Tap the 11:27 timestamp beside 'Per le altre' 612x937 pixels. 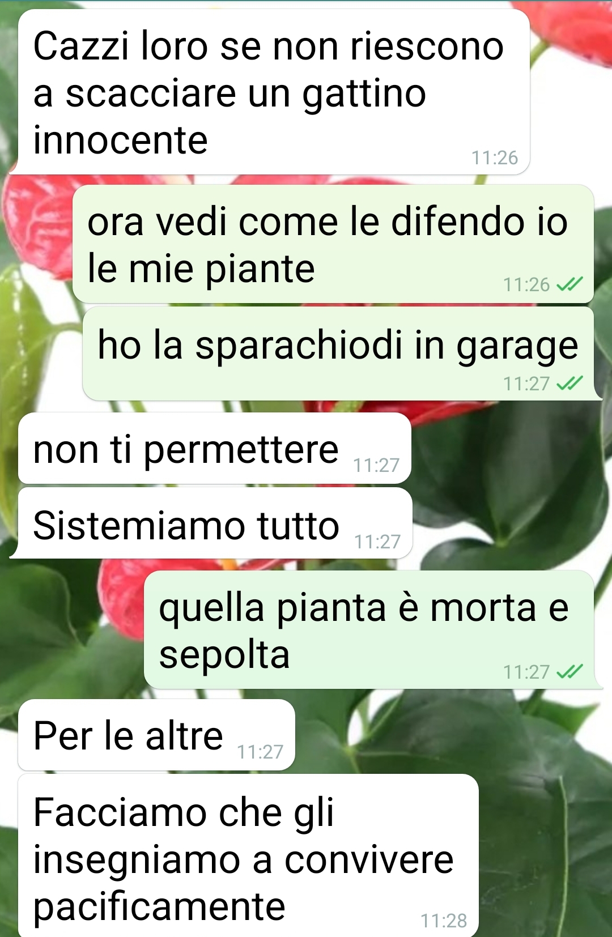260,752
